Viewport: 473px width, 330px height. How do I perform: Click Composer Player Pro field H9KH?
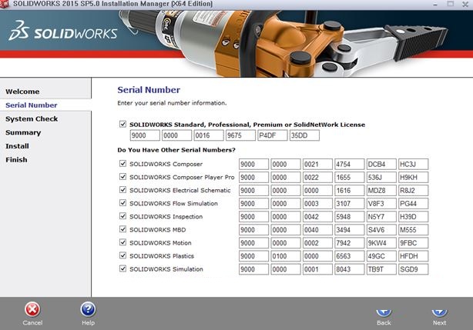[413, 178]
